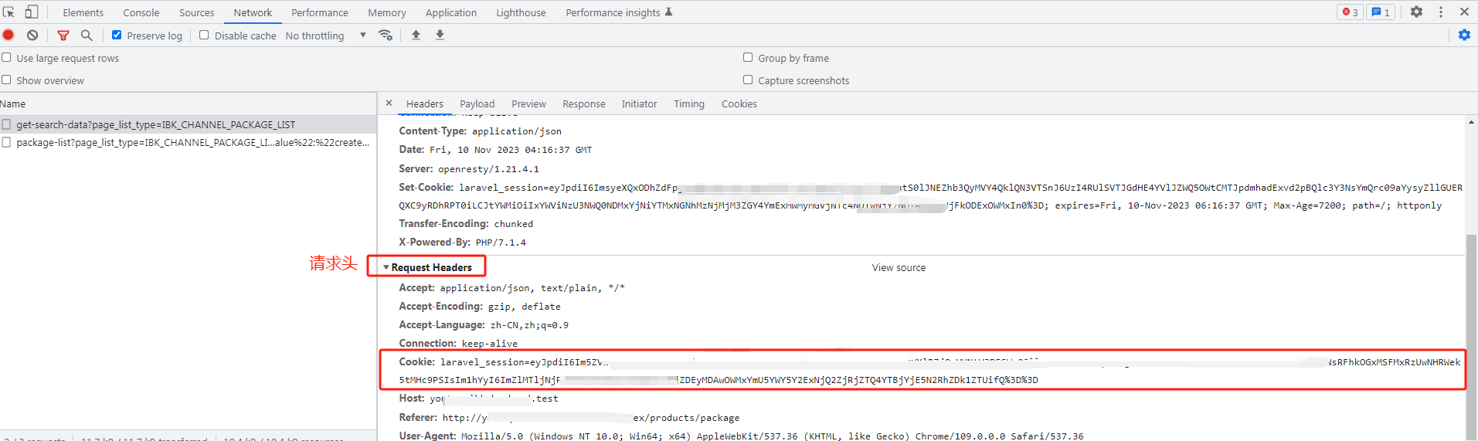The height and width of the screenshot is (441, 1478).
Task: Import HAR file upload arrow
Action: [x=416, y=35]
